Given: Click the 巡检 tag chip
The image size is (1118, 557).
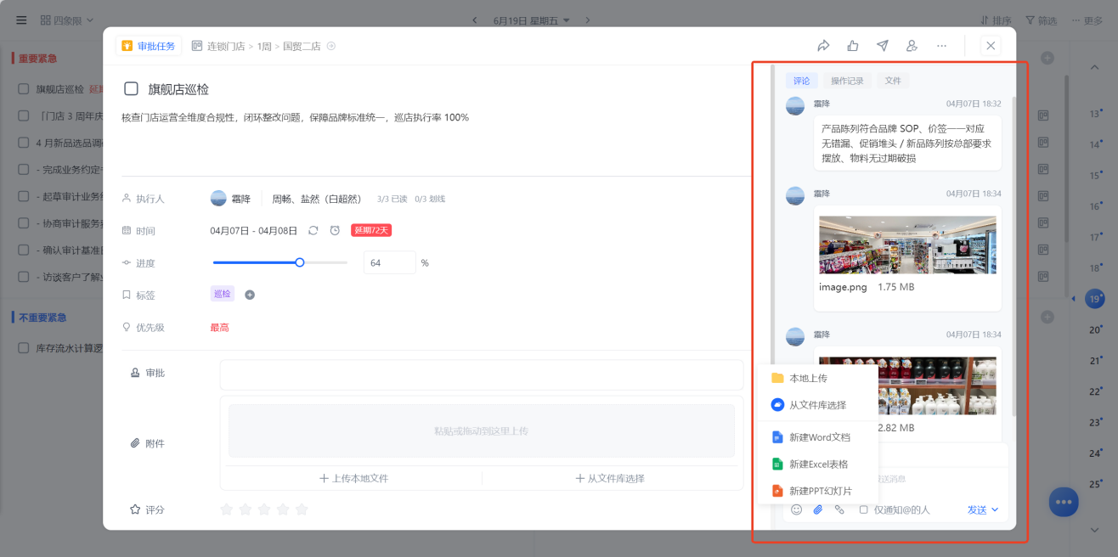Looking at the screenshot, I should click(x=223, y=294).
